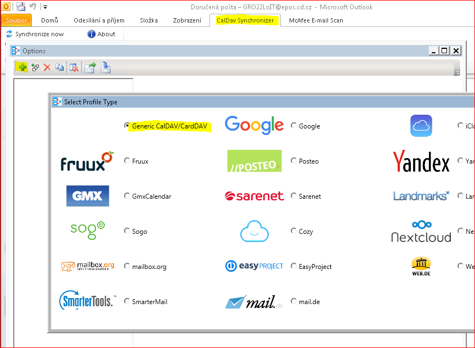Open the About dialog
Image resolution: width=475 pixels, height=348 pixels.
(101, 34)
